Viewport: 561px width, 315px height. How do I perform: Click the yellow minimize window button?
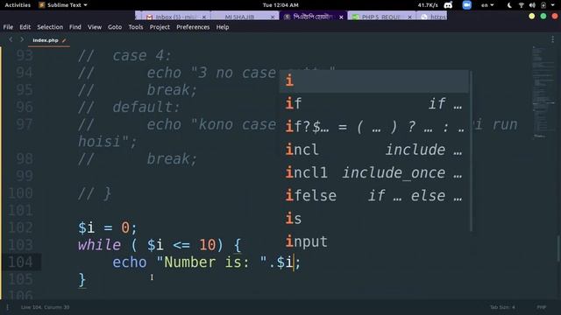(532, 16)
